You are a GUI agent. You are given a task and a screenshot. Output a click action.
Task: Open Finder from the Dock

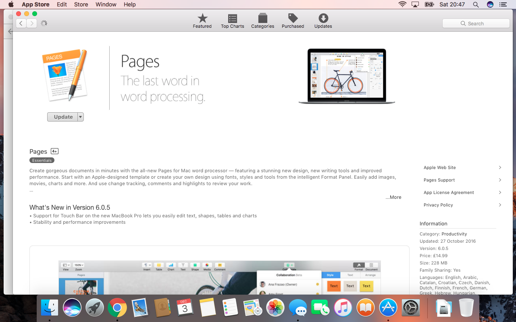(50, 308)
